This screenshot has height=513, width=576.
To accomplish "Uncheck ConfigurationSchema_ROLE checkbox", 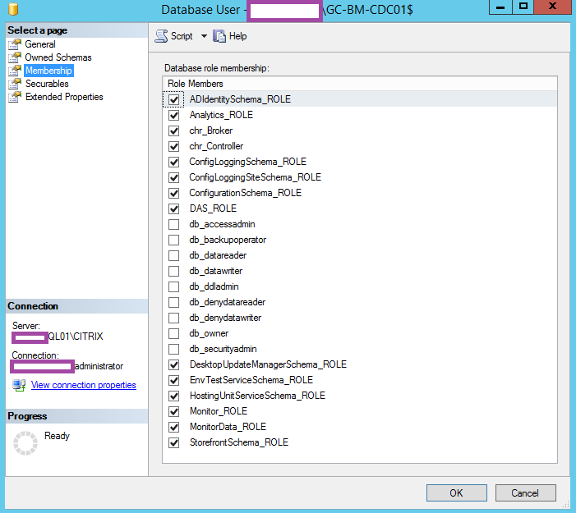I will (x=173, y=193).
